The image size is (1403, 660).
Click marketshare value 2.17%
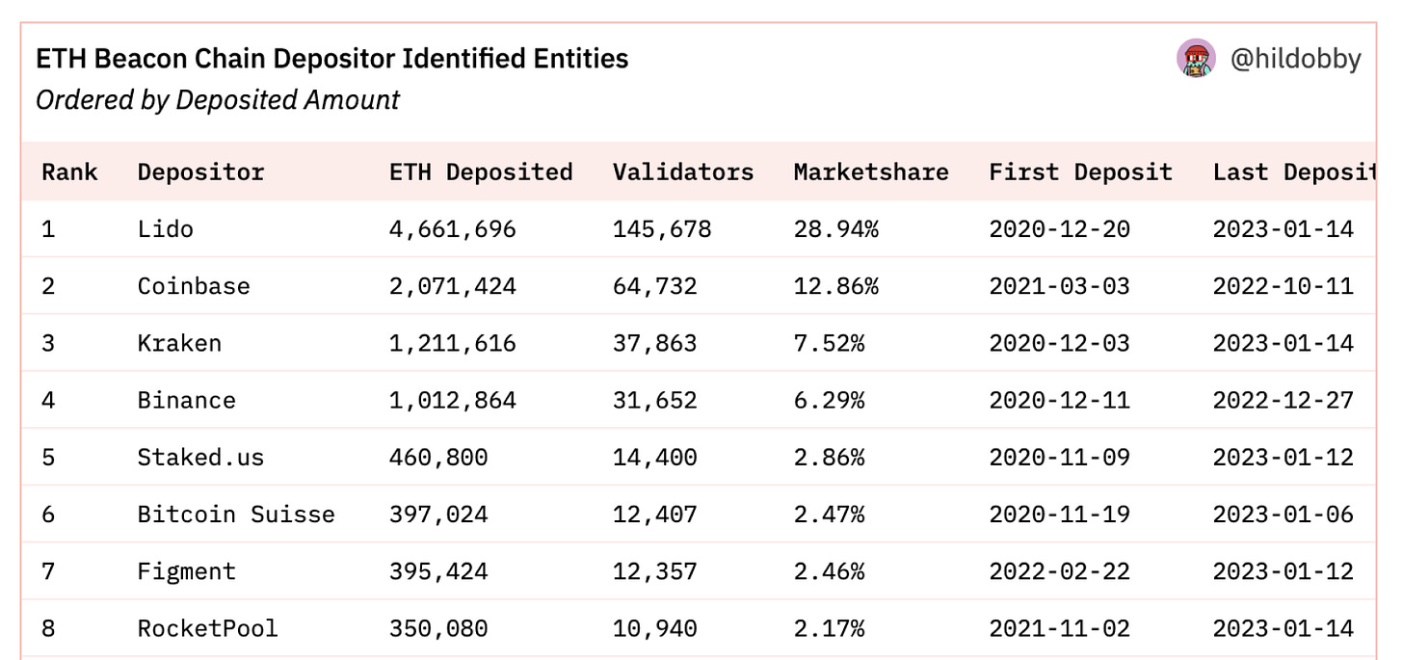830,628
